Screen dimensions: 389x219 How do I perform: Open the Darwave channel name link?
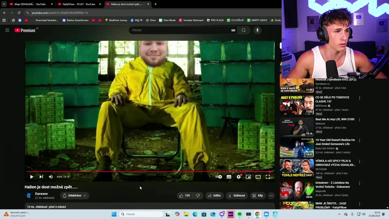[41, 194]
